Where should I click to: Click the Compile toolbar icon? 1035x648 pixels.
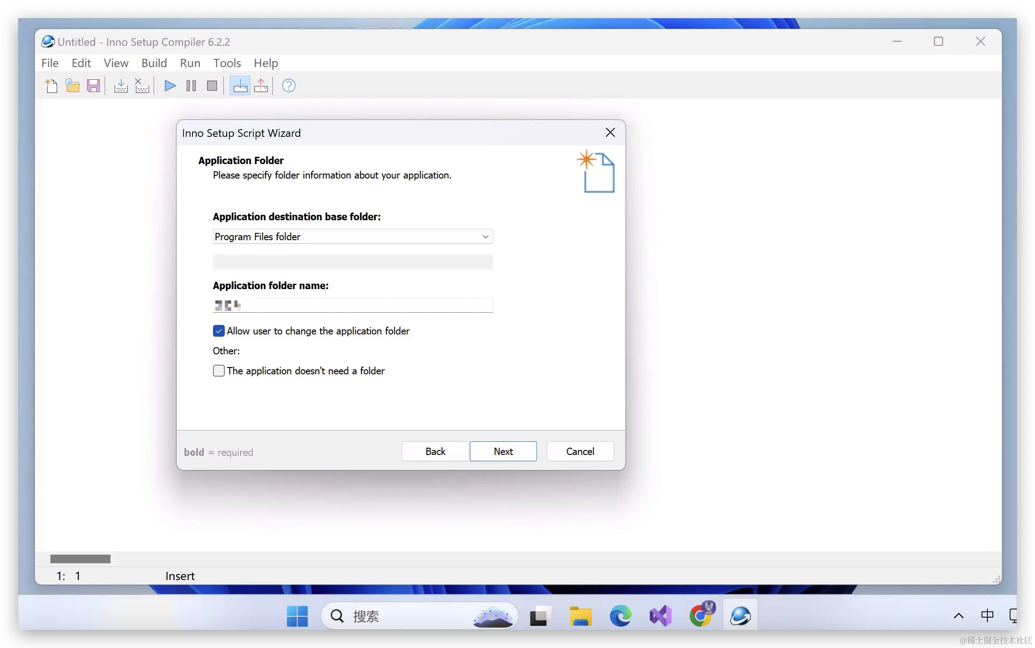(x=121, y=86)
